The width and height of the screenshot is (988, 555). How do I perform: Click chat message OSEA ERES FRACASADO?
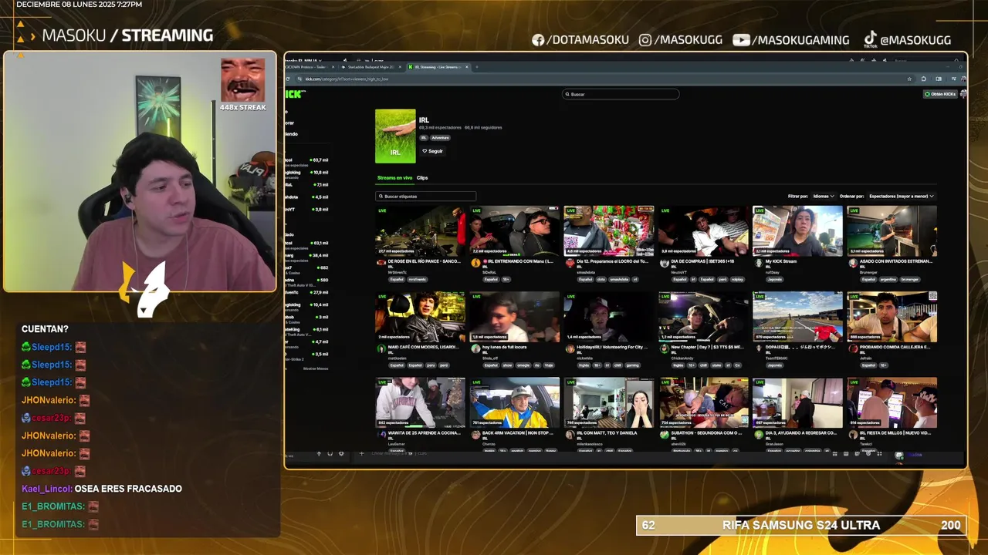[128, 489]
